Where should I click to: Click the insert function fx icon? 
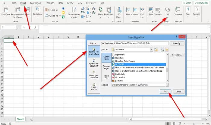click(x=35, y=27)
